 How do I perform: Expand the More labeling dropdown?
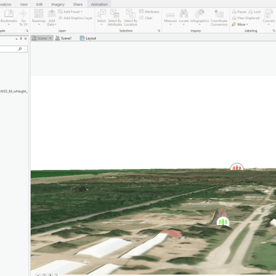pyautogui.click(x=240, y=24)
